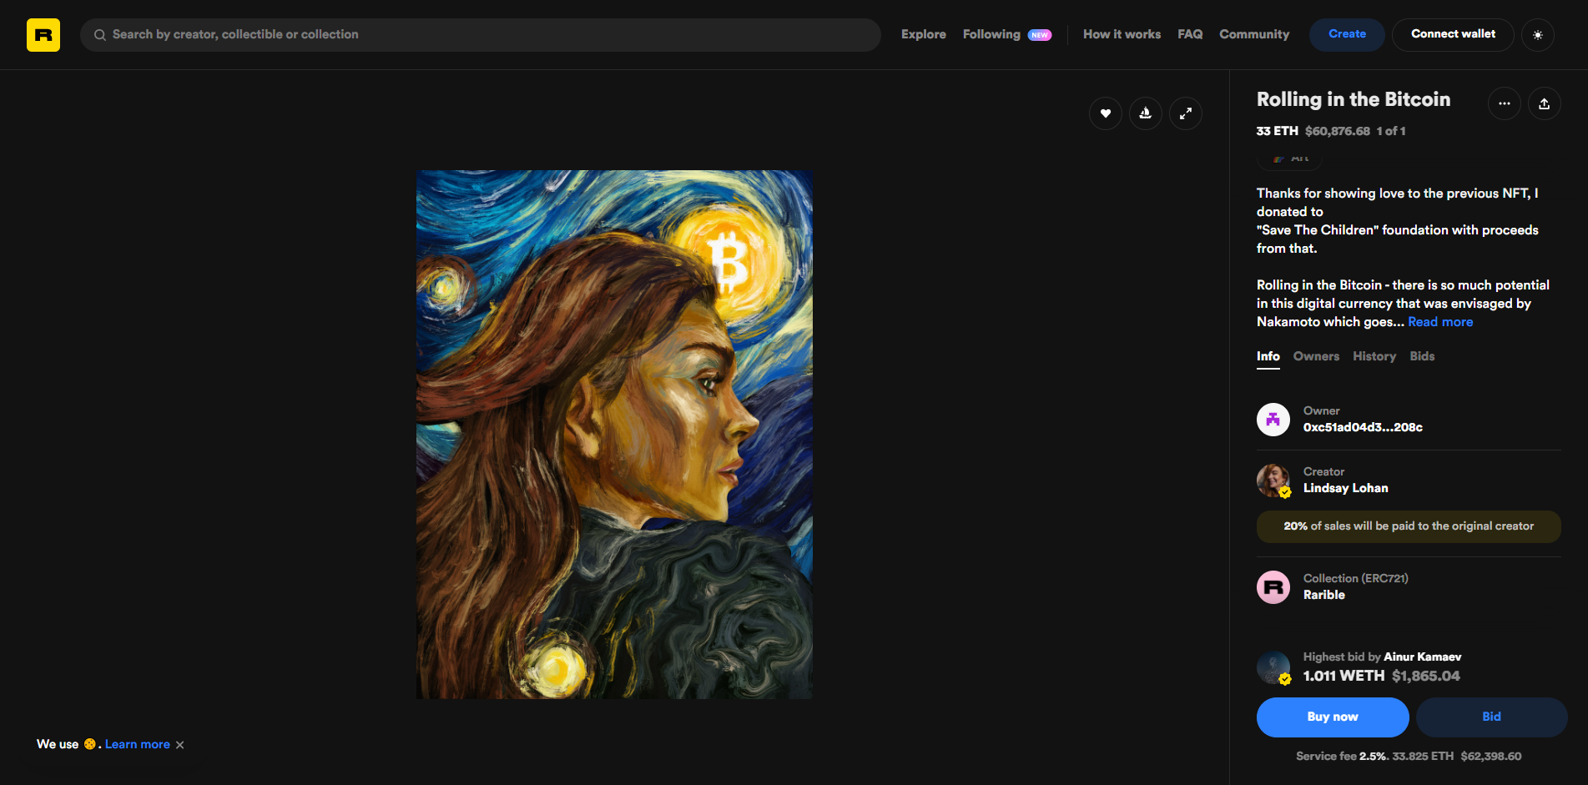1588x785 pixels.
Task: Open the Following feed
Action: point(991,34)
